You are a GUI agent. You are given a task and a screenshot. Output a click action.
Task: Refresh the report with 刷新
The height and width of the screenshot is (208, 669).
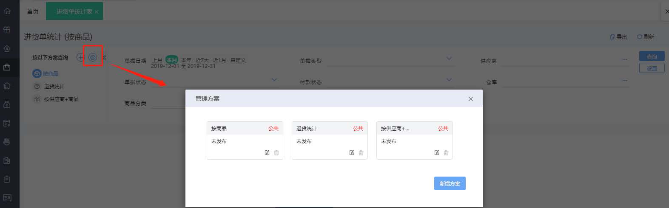[x=646, y=37]
